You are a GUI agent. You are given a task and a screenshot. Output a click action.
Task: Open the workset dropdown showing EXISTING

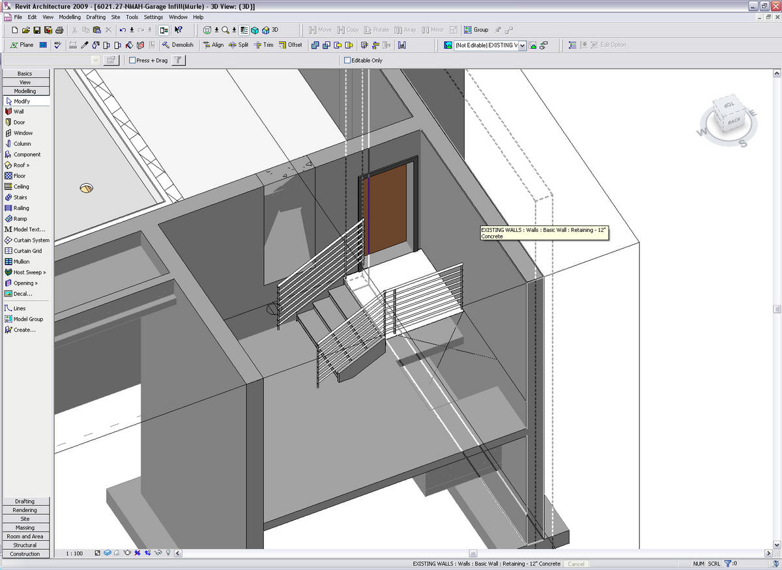522,46
